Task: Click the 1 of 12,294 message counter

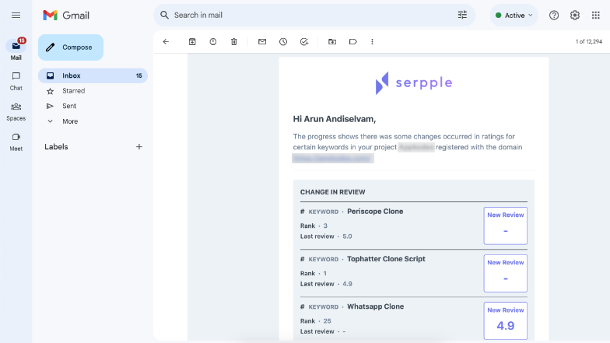Action: pos(588,42)
